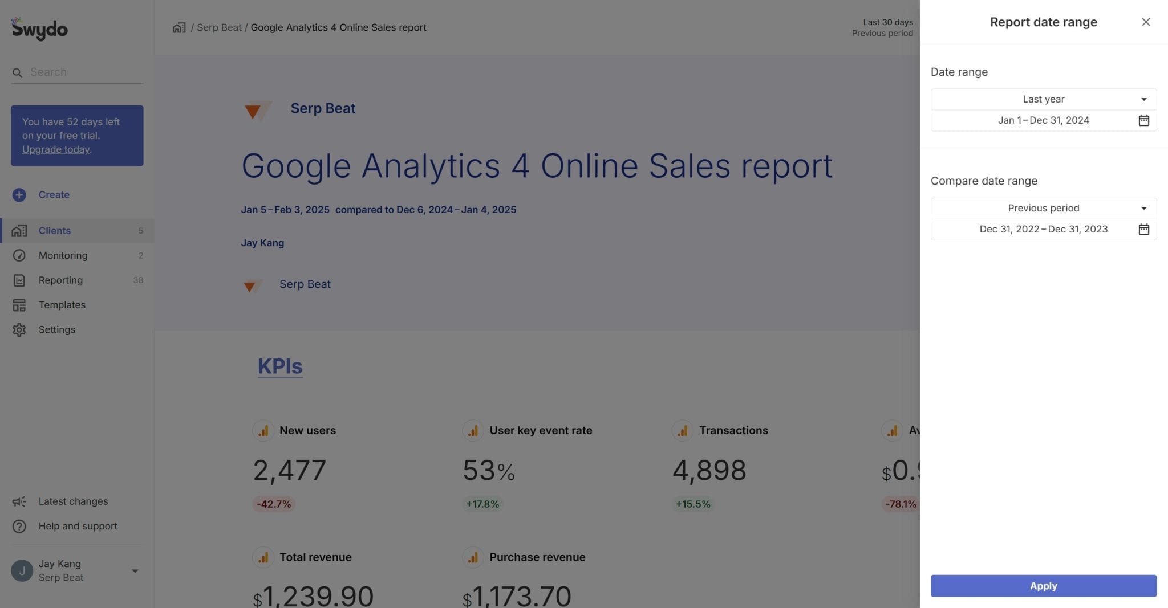Navigate to Serp Beat via breadcrumb
This screenshot has width=1168, height=608.
click(x=220, y=27)
